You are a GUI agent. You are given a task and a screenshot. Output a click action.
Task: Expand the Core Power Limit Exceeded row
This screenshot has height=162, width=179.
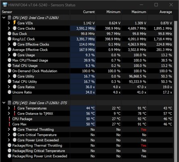pyautogui.click(x=9, y=140)
